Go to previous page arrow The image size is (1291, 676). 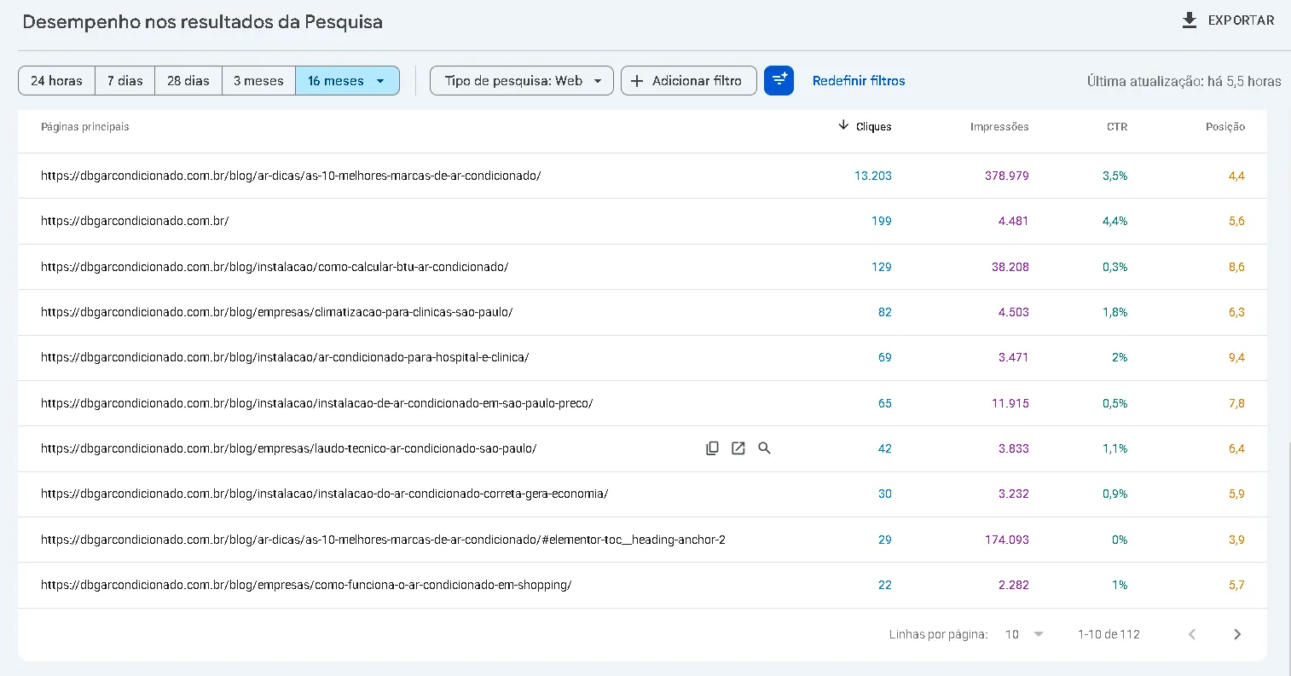pos(1192,634)
